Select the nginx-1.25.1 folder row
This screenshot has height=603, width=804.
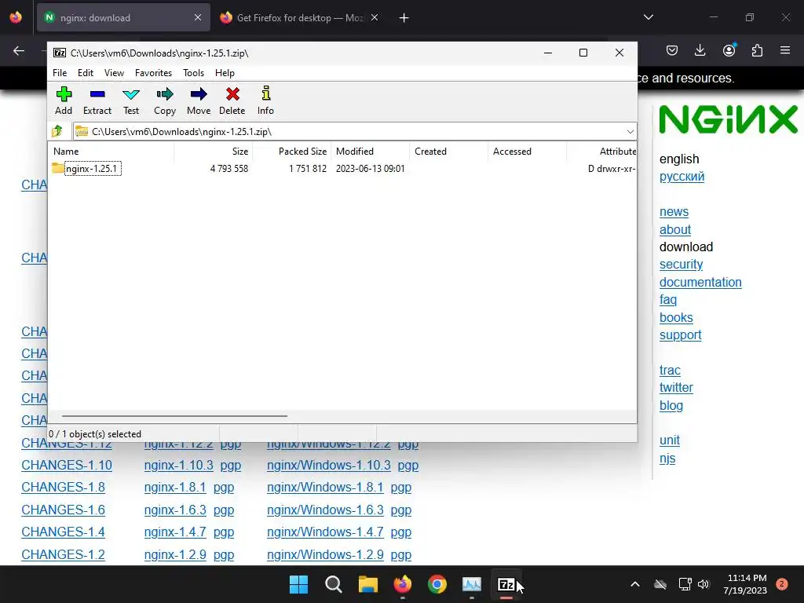pyautogui.click(x=342, y=169)
